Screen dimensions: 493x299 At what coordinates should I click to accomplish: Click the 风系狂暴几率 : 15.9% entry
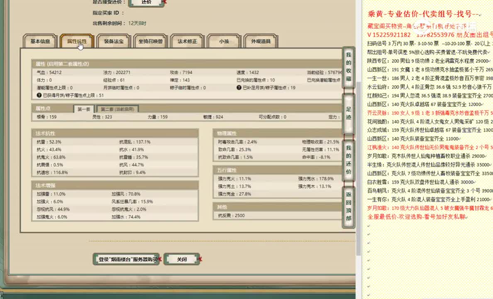point(132,201)
